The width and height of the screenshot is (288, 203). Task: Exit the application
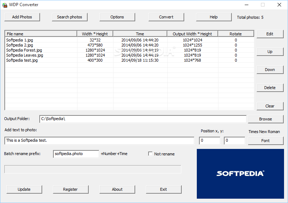(164, 189)
